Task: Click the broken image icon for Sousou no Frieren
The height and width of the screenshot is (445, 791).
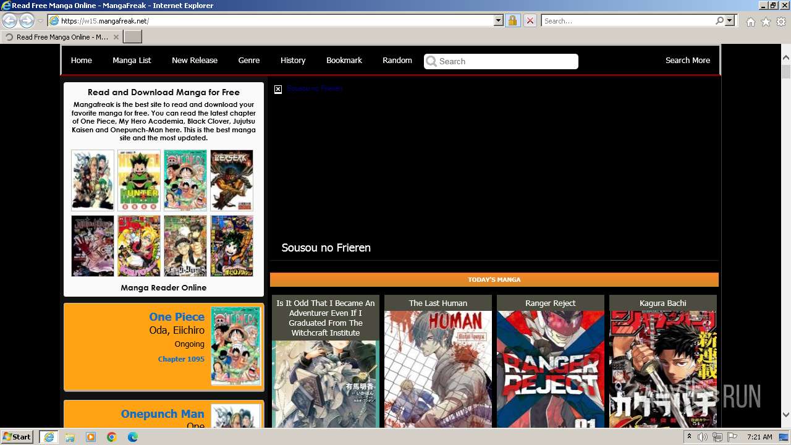Action: (278, 89)
